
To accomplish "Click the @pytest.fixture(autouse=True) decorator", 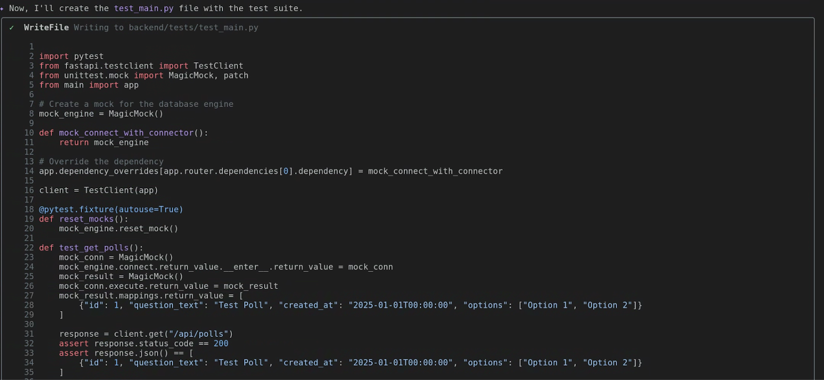I will (x=111, y=210).
